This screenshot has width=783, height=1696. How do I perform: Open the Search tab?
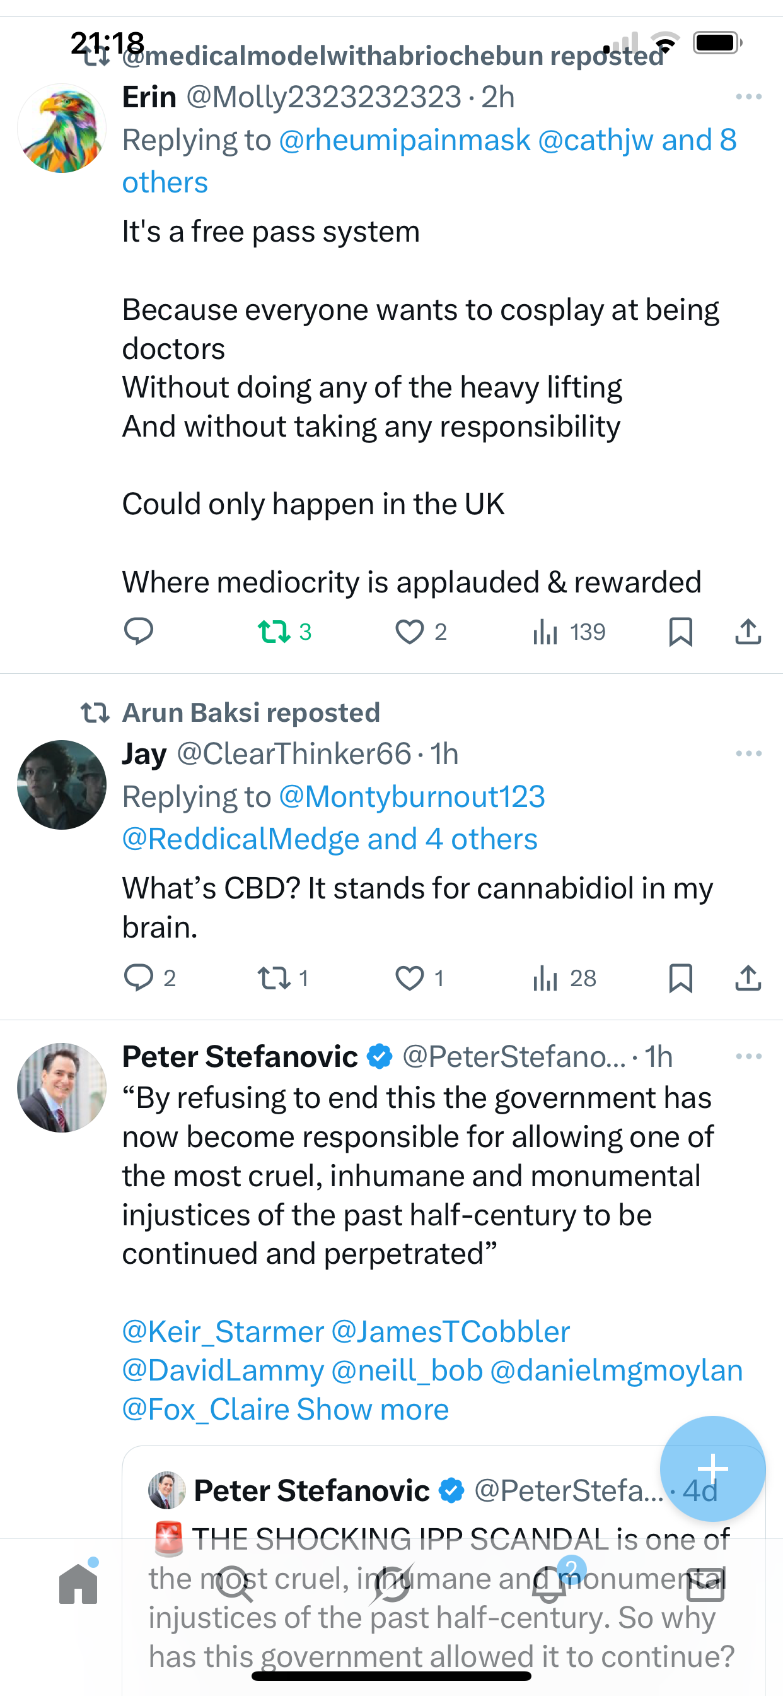click(235, 1584)
